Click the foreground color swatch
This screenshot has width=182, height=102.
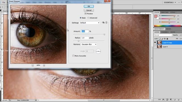point(156,16)
